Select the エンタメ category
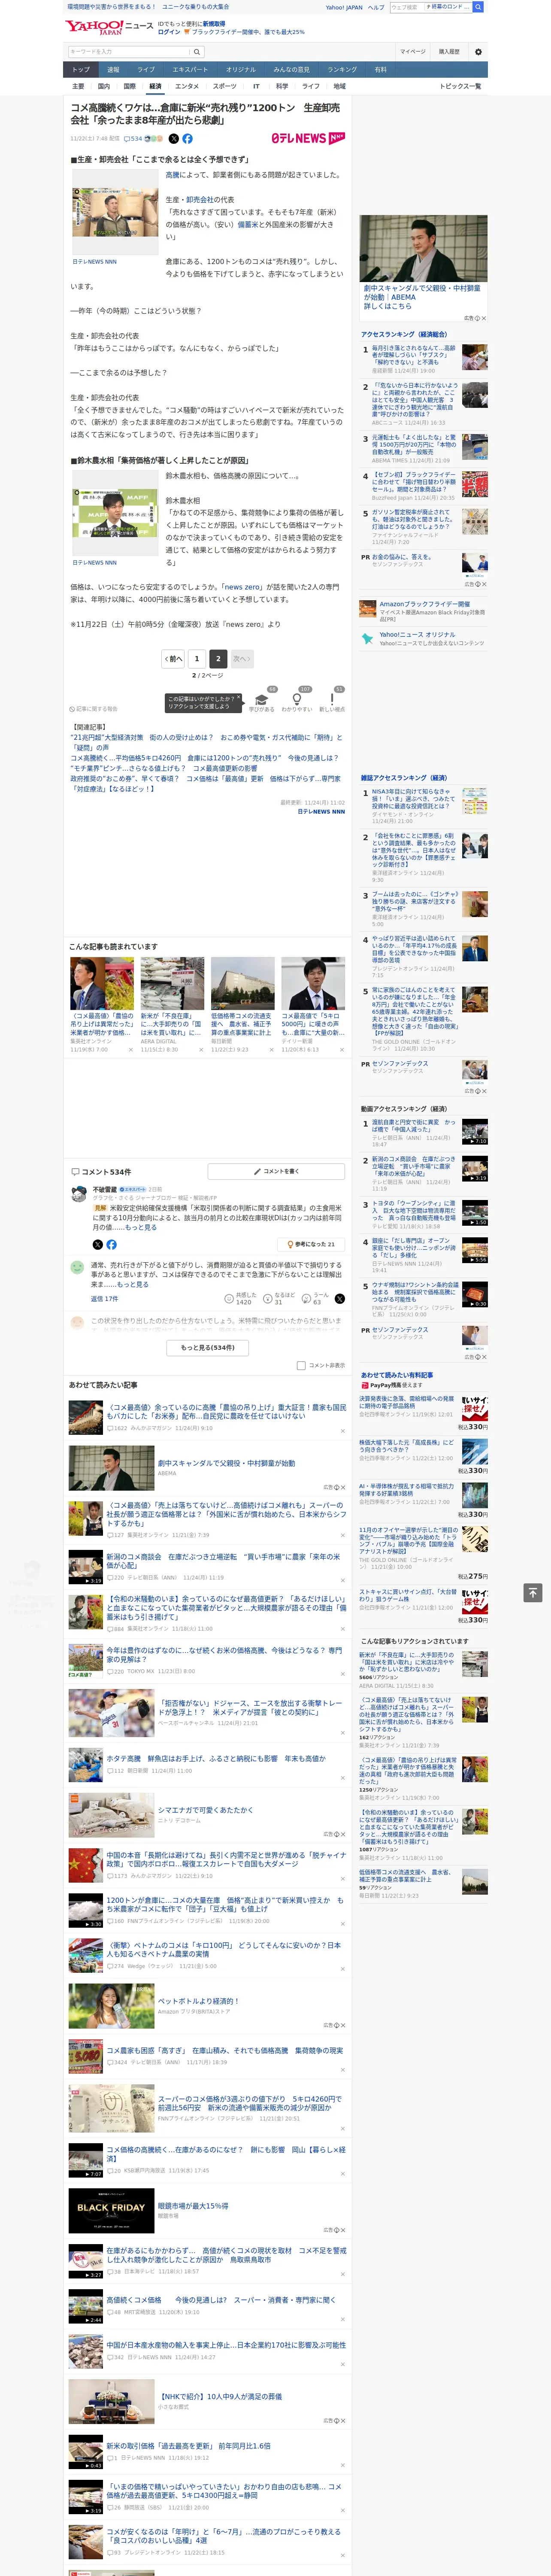The width and height of the screenshot is (551, 2576). point(187,86)
